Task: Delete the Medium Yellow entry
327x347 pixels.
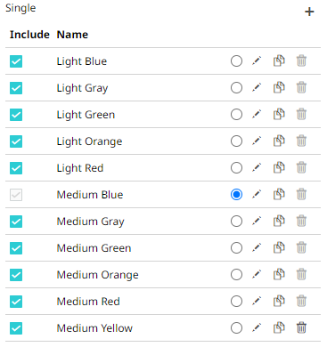Action: pyautogui.click(x=301, y=328)
